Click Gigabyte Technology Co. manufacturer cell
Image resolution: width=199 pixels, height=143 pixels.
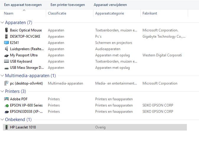click(164, 36)
